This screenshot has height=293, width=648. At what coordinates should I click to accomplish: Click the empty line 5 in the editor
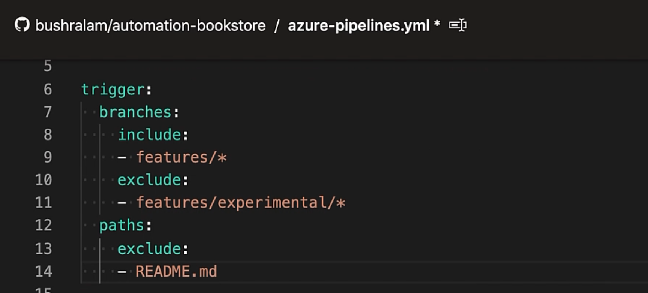click(225, 66)
